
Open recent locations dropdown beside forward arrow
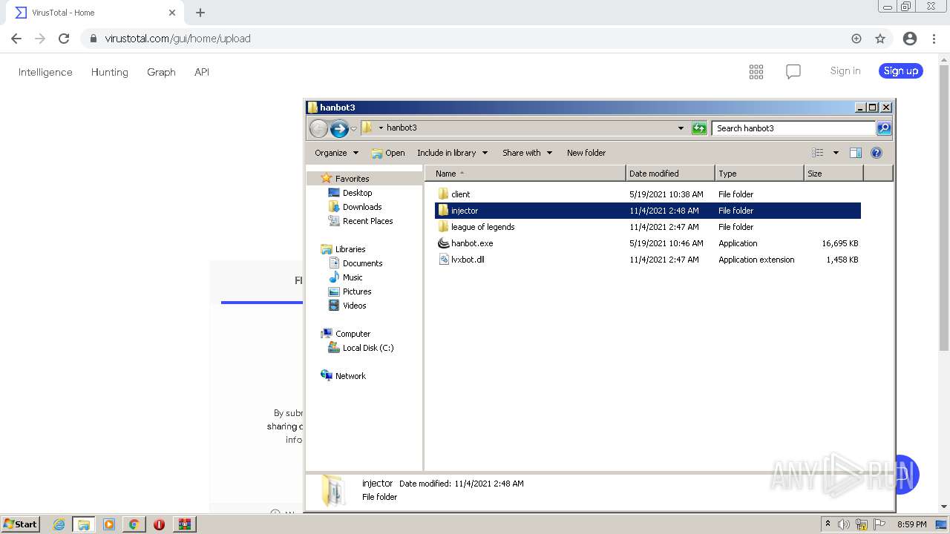pyautogui.click(x=353, y=128)
